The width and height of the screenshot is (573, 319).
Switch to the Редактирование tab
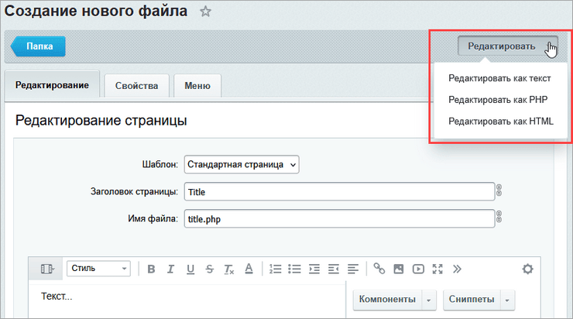[x=52, y=85]
